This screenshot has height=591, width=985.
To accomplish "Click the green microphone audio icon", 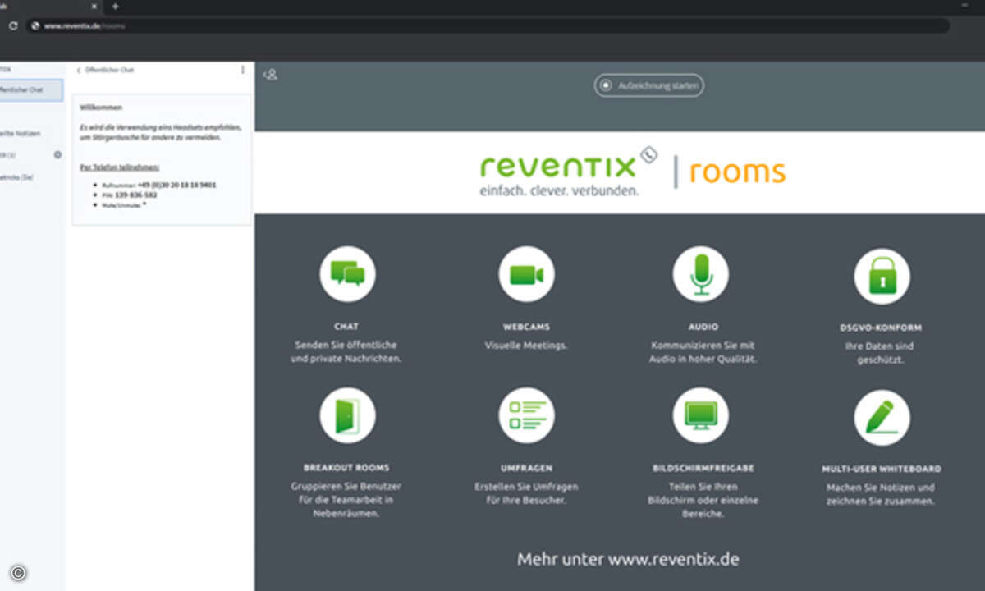I will click(x=701, y=274).
